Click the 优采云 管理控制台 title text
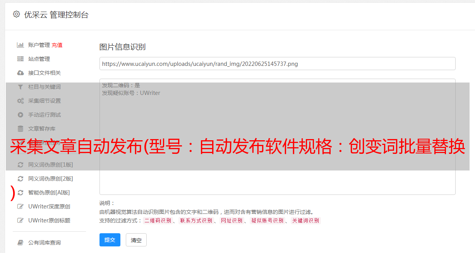Screen dimensions: 475x253 click(57, 15)
